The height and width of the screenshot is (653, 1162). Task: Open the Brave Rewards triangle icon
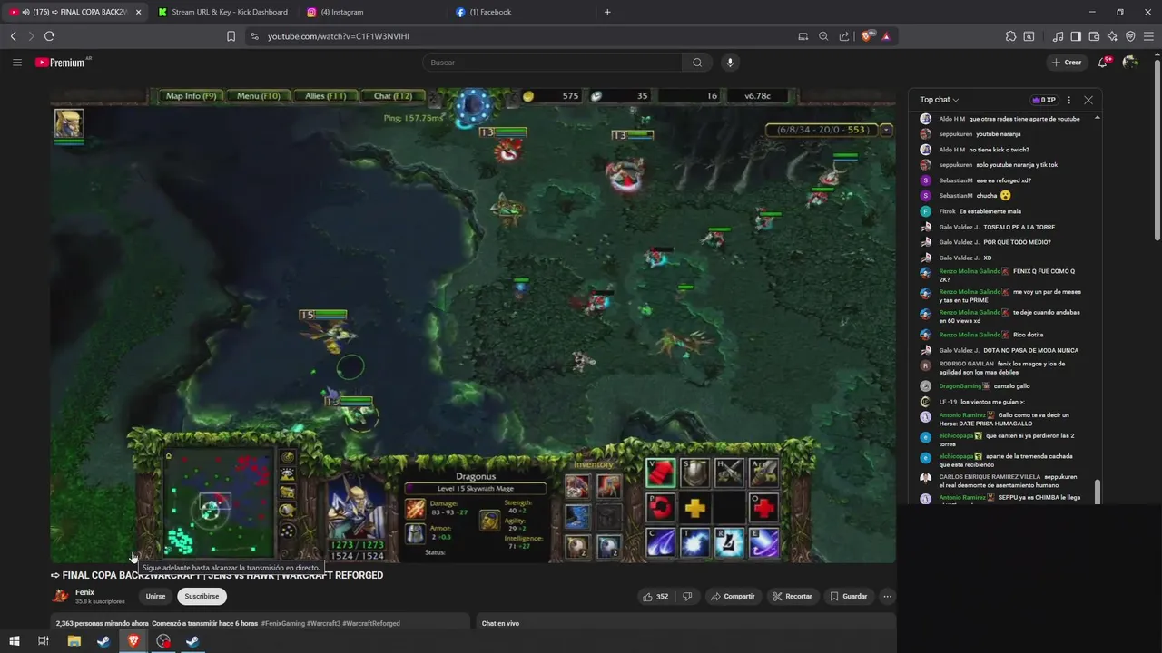886,36
